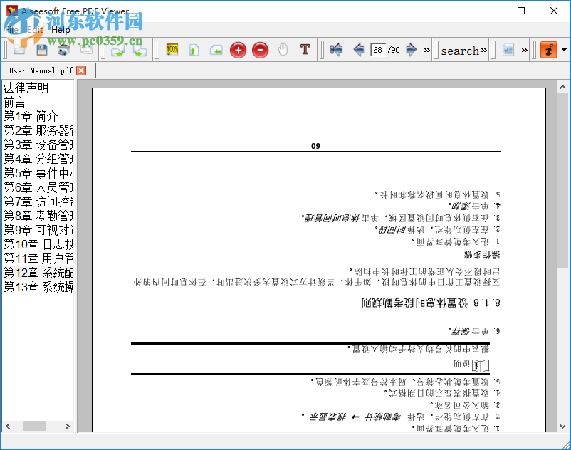
Task: Switch to the User Manual.pdf tab
Action: 39,70
